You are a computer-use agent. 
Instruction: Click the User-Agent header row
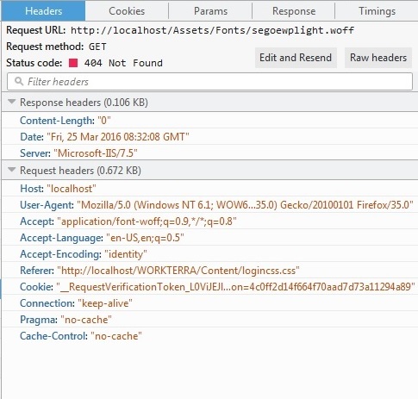209,205
